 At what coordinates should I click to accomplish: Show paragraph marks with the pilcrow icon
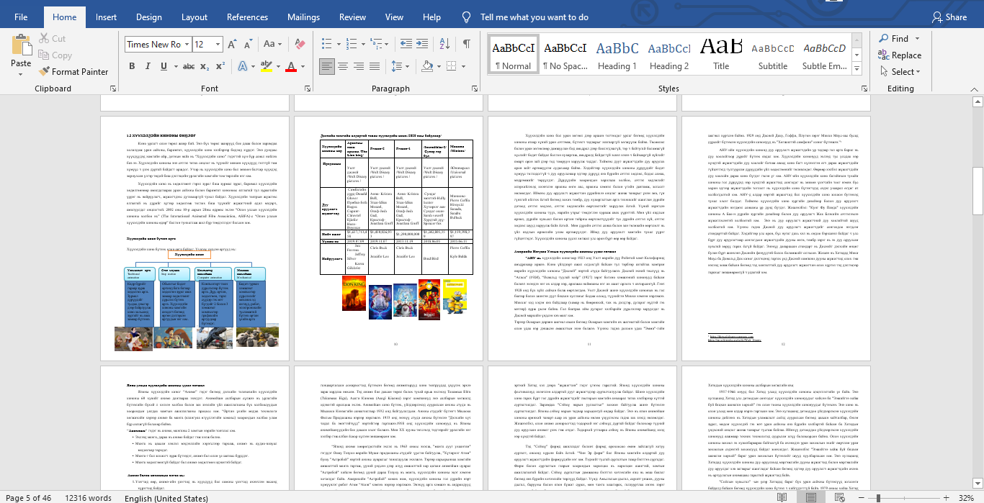click(x=467, y=45)
